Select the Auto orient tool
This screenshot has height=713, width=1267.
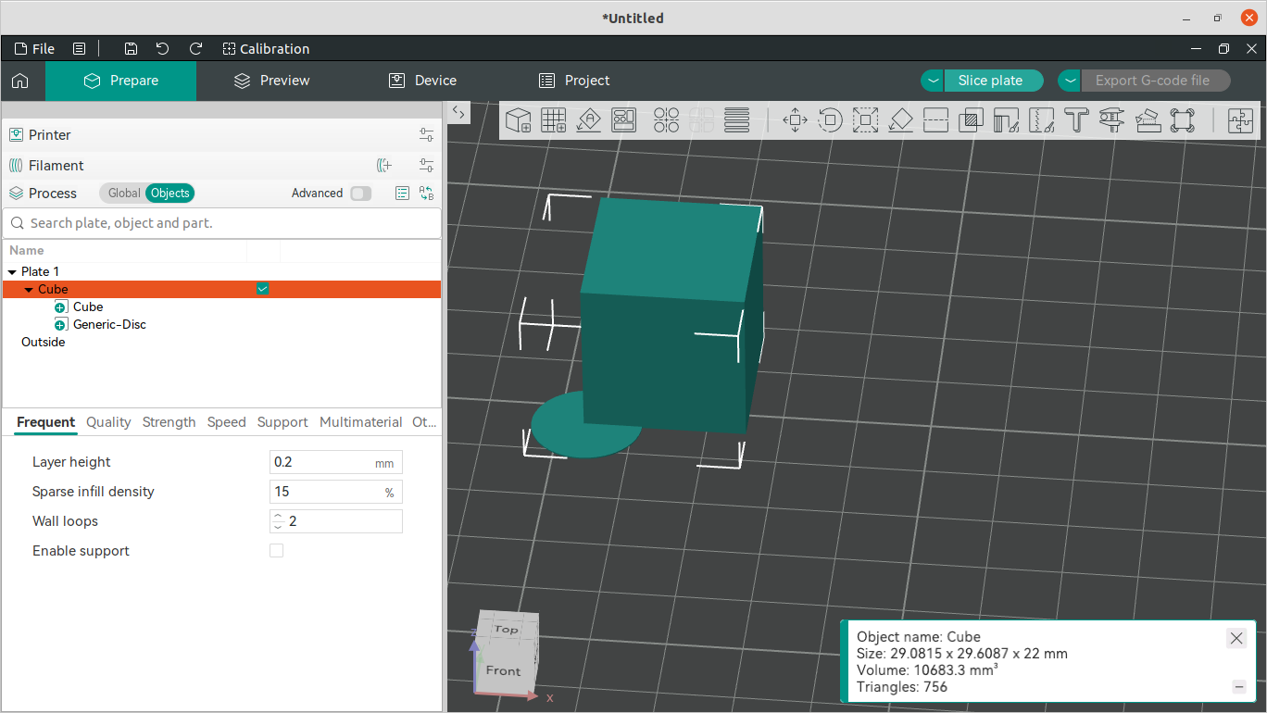[588, 120]
